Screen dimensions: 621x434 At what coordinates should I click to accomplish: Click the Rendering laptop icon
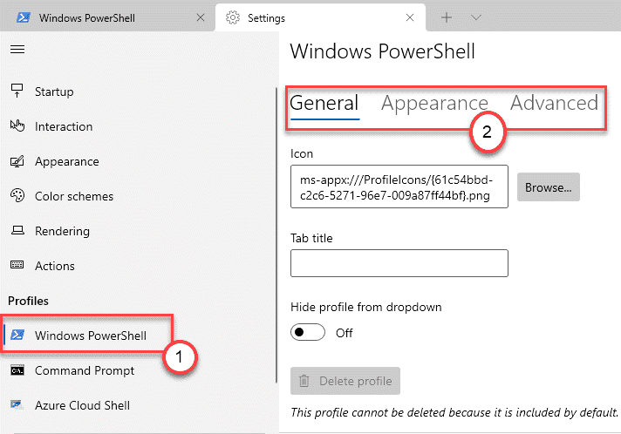[x=17, y=230]
